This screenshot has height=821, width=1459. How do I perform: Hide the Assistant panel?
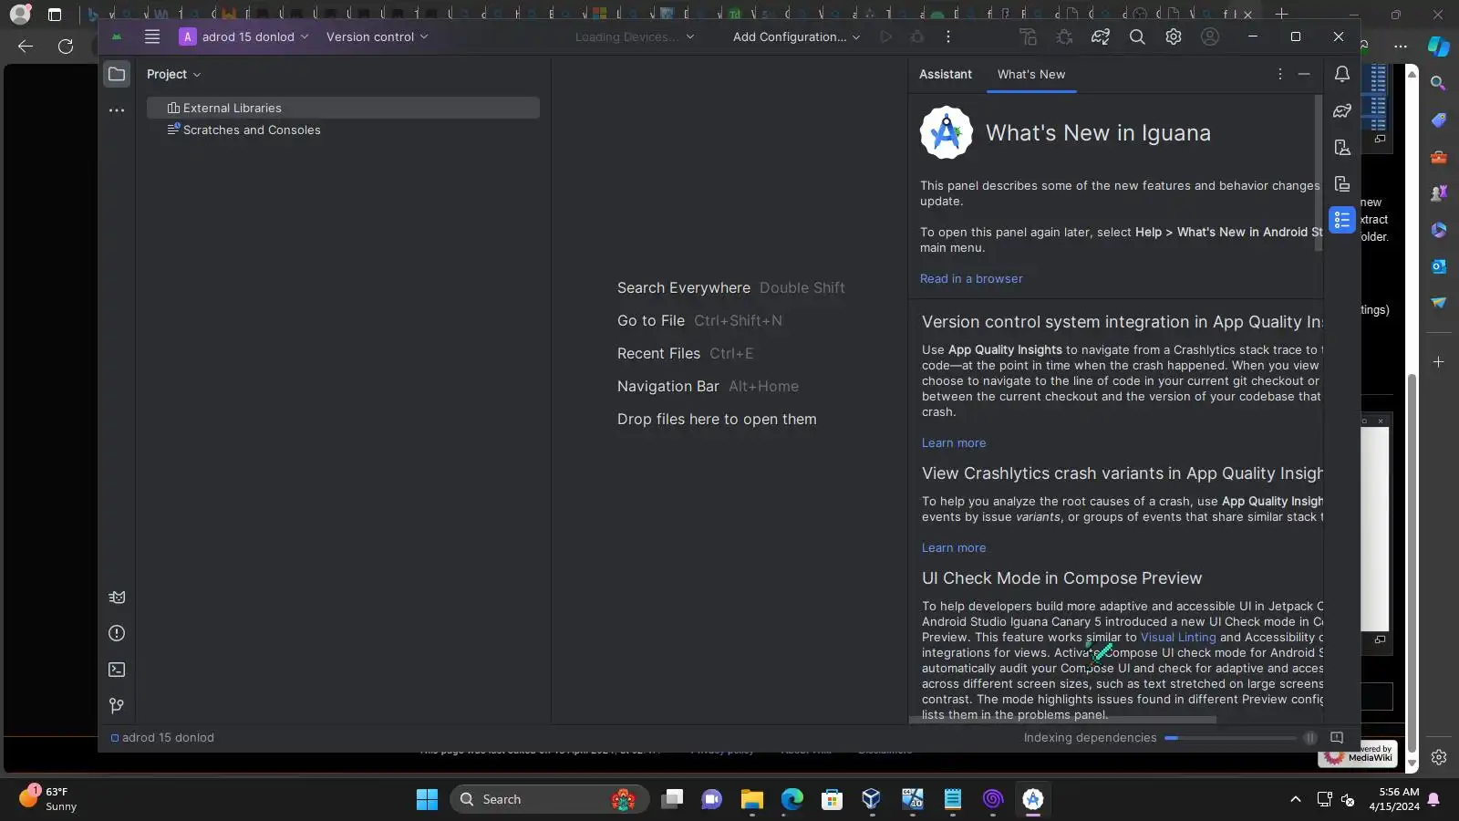pos(1304,74)
